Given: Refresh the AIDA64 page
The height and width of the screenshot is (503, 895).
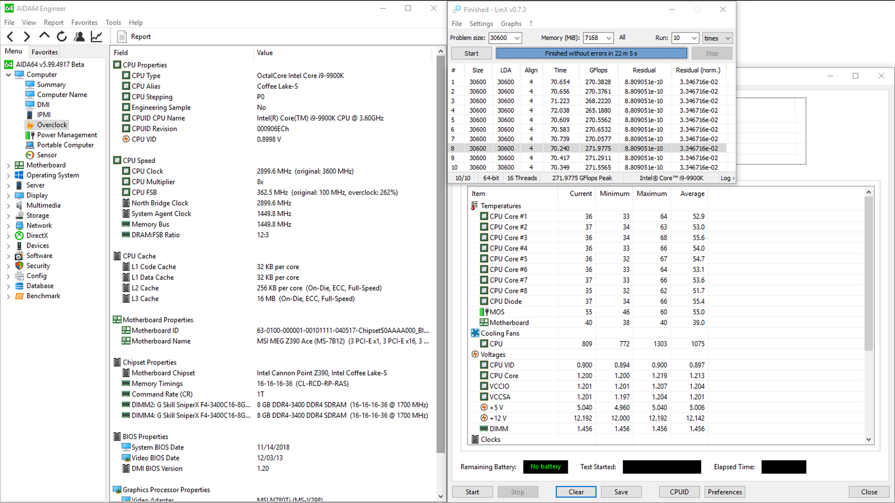Looking at the screenshot, I should 62,36.
